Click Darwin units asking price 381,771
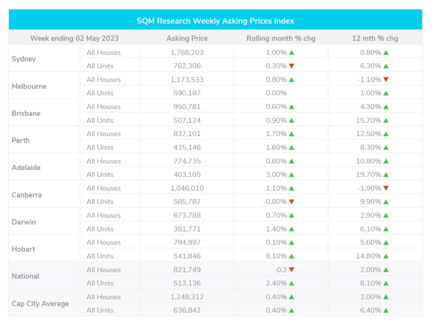This screenshot has width=432, height=324. [x=187, y=229]
